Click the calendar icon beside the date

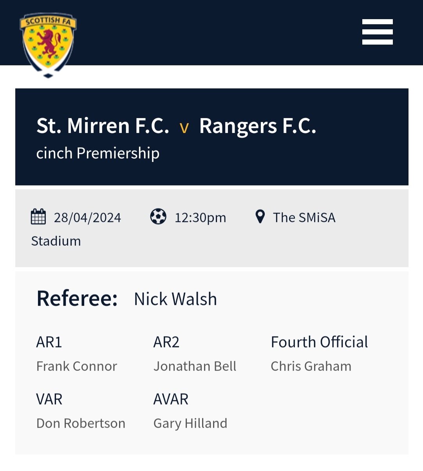point(38,217)
